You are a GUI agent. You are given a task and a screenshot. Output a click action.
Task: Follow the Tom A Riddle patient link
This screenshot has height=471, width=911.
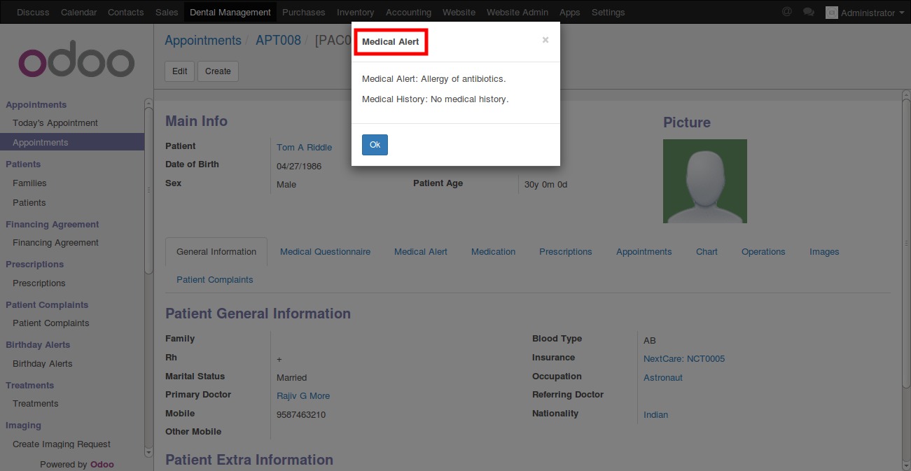(x=304, y=147)
